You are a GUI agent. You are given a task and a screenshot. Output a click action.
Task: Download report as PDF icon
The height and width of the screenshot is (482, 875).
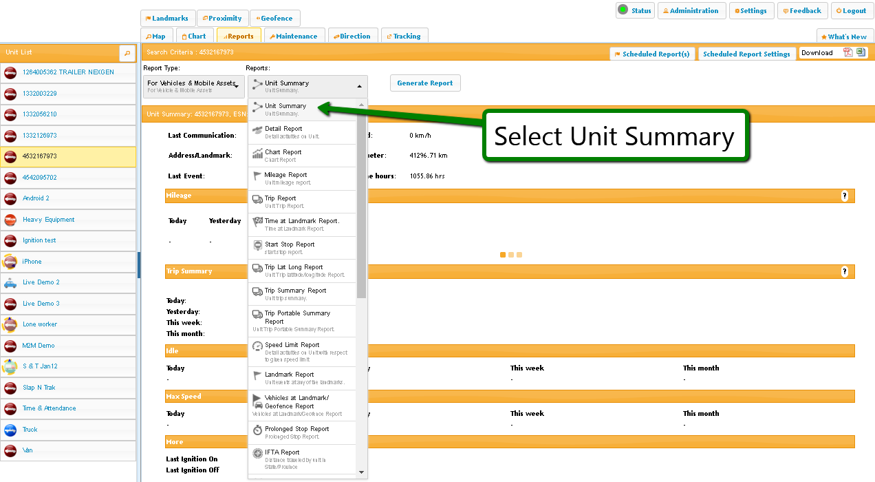848,53
